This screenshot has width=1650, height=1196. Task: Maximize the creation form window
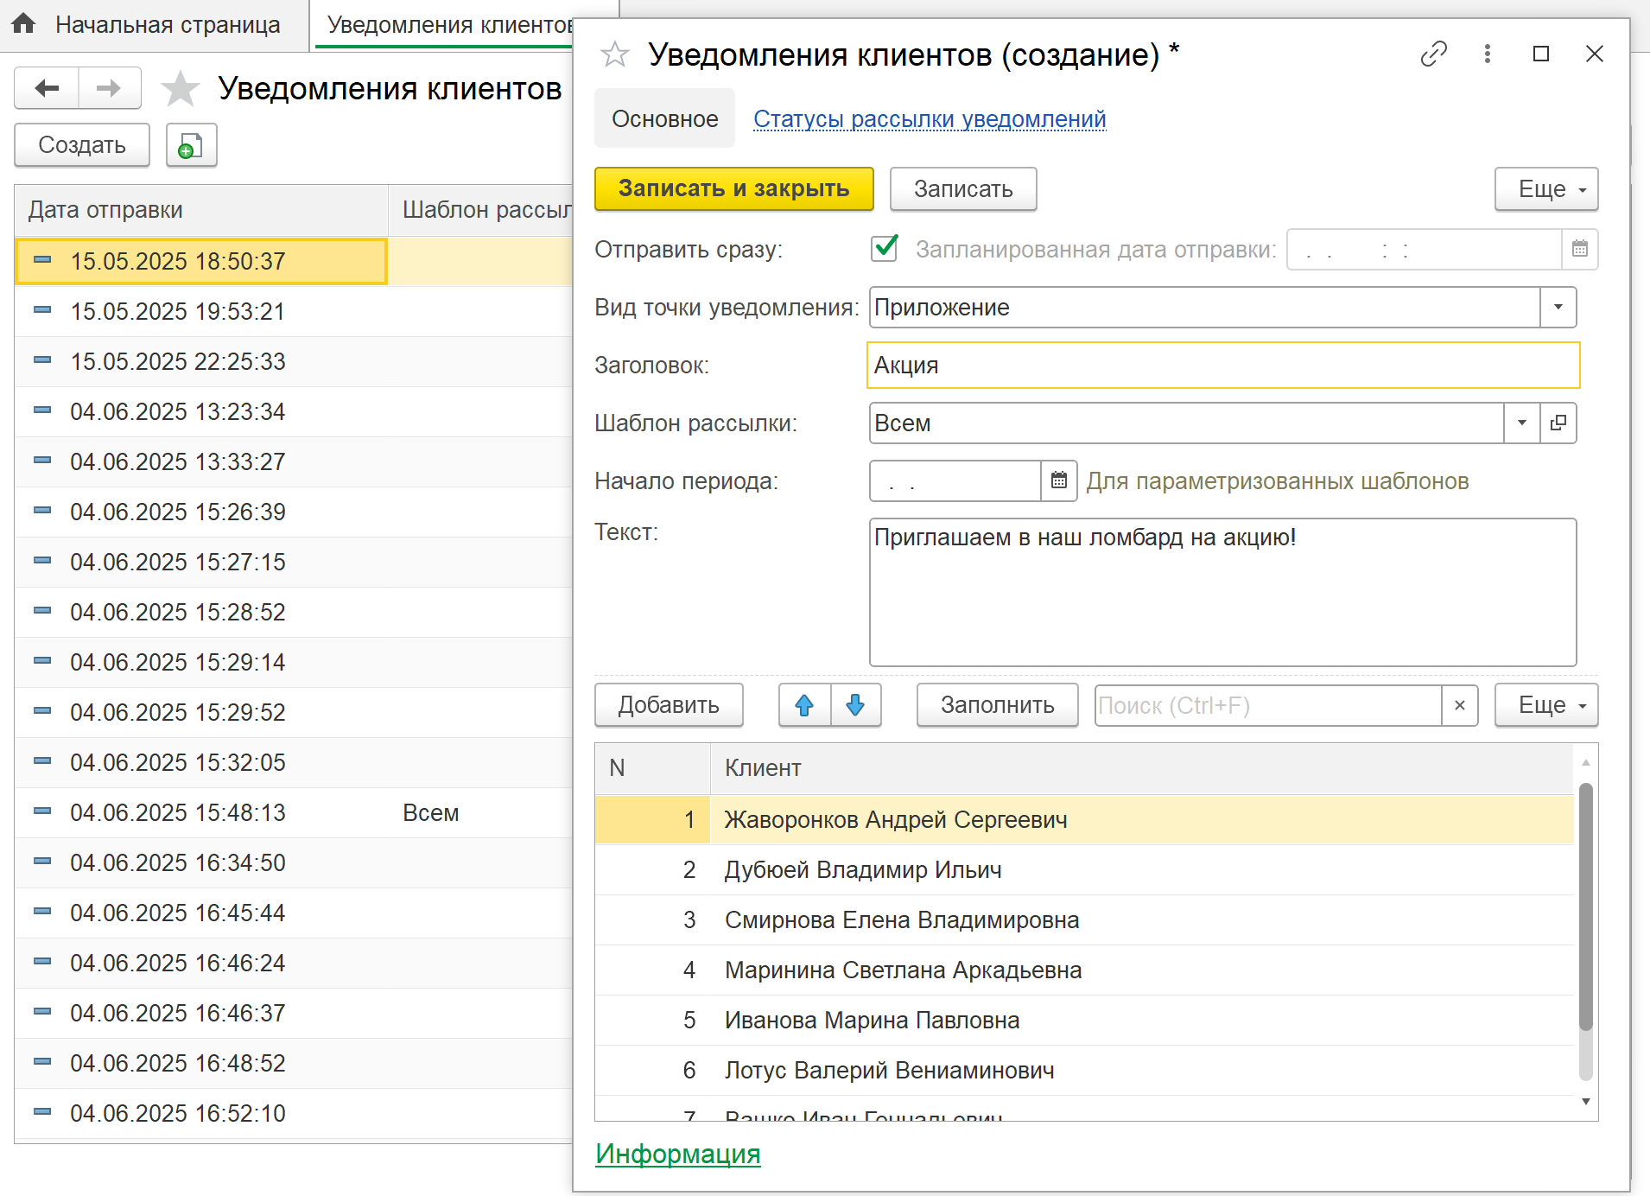[x=1540, y=54]
